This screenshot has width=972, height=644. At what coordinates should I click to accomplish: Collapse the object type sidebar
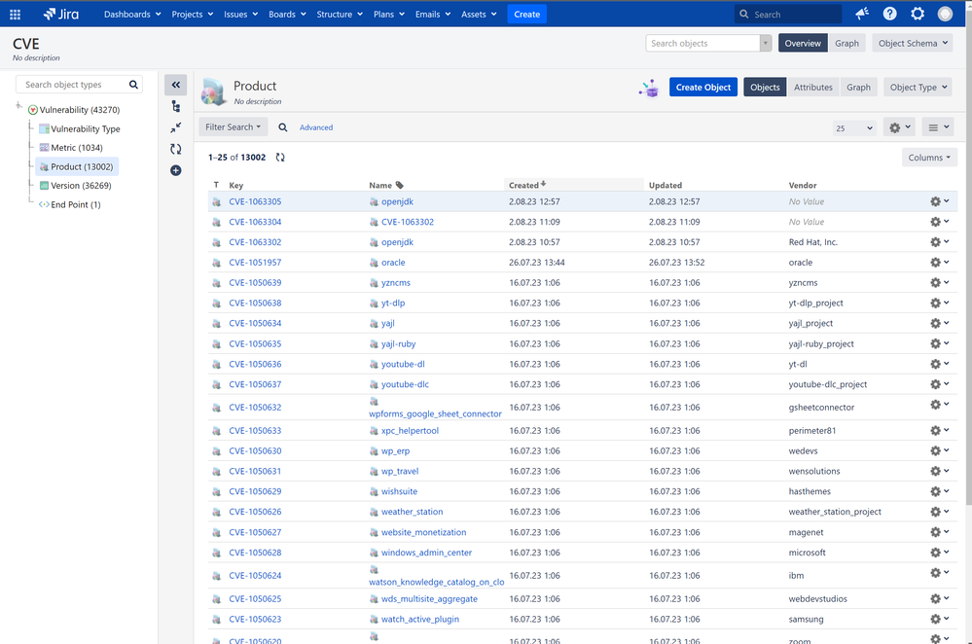click(x=175, y=85)
